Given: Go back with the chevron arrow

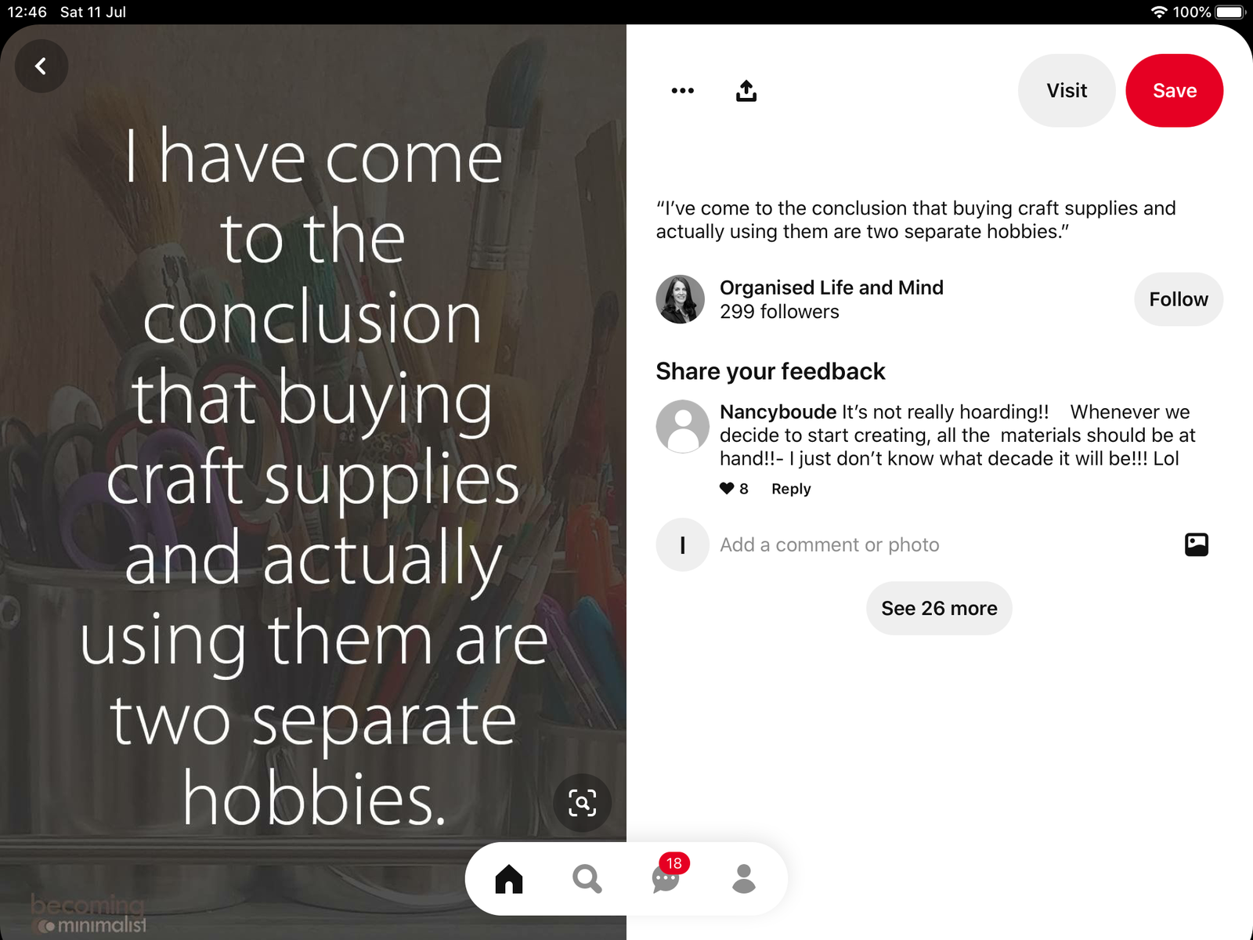Looking at the screenshot, I should click(42, 67).
